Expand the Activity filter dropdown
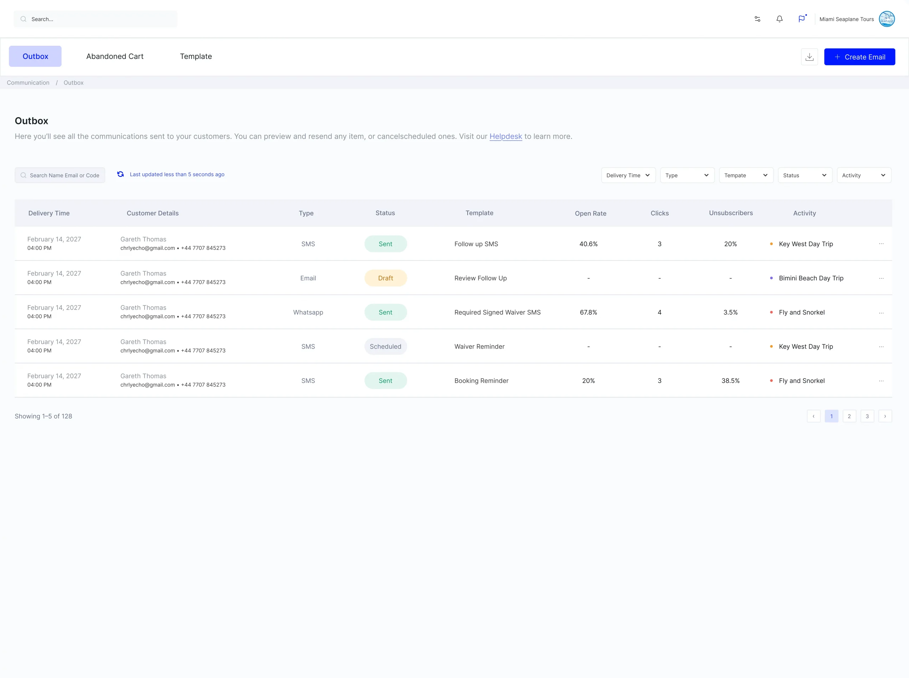 point(864,175)
